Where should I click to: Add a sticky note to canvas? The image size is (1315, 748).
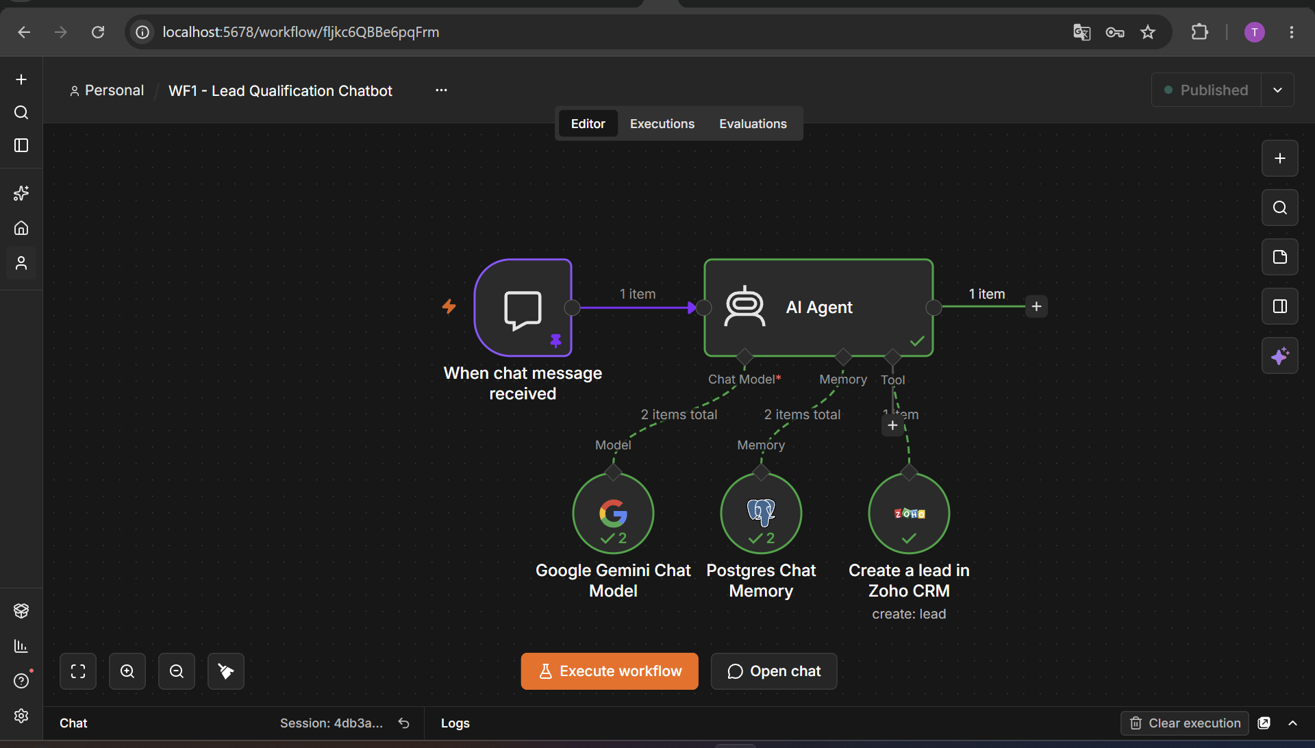click(1280, 257)
